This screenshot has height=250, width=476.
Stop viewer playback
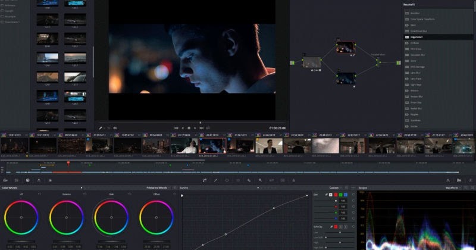coord(189,128)
